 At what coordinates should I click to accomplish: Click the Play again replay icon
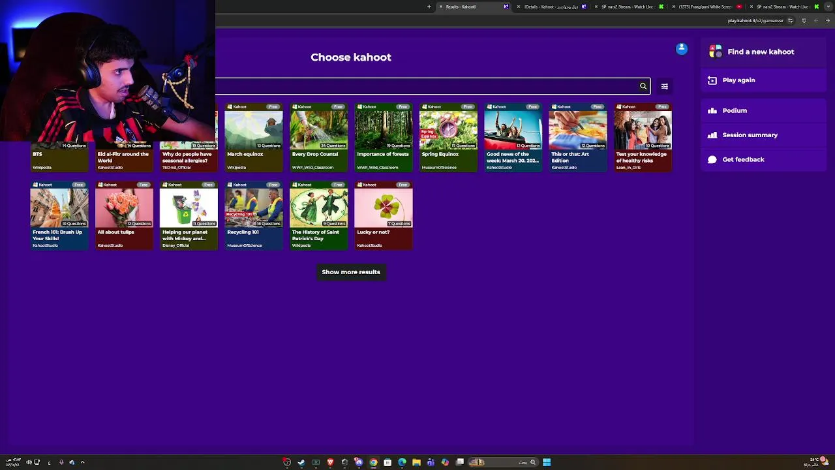712,80
